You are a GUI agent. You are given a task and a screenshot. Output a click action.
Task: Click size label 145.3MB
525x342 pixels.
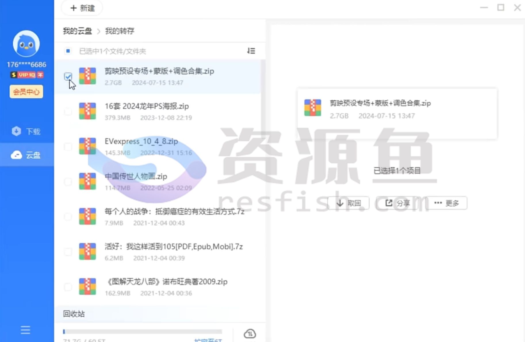click(x=117, y=153)
